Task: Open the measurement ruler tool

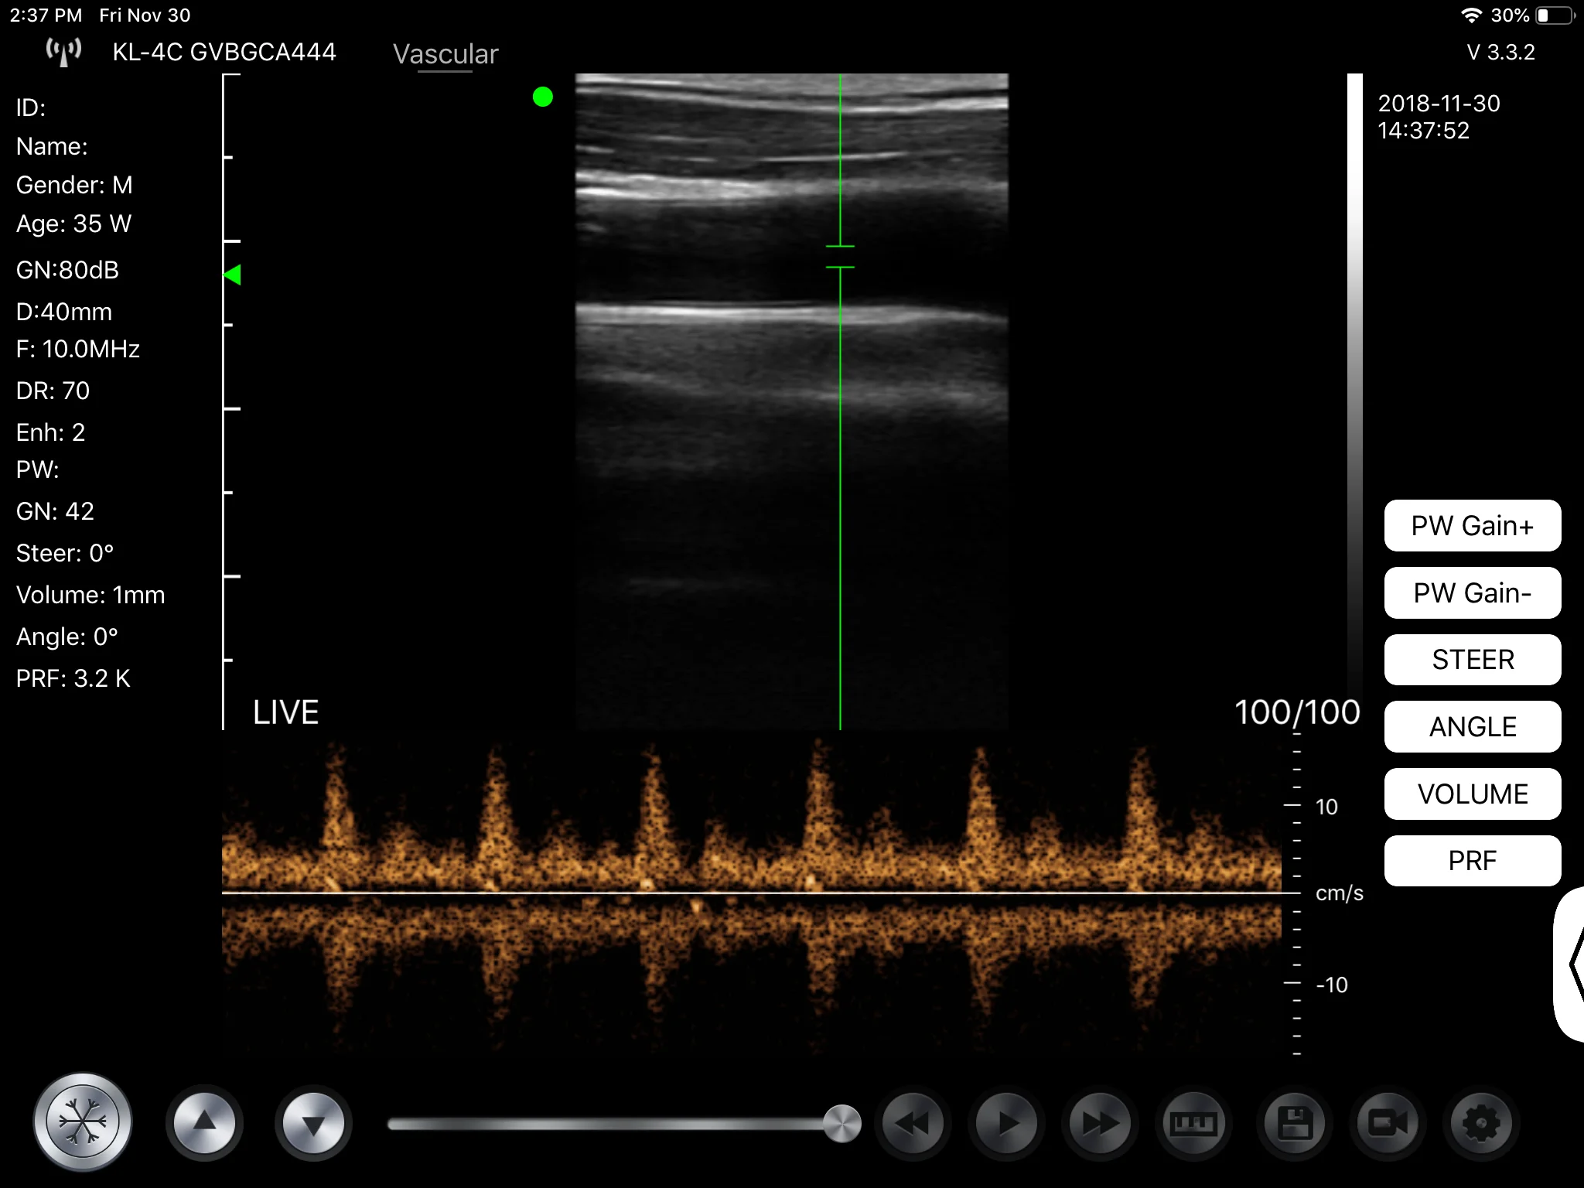Action: tap(1193, 1123)
